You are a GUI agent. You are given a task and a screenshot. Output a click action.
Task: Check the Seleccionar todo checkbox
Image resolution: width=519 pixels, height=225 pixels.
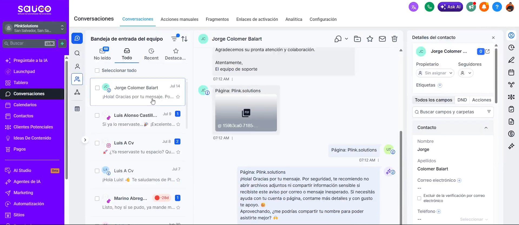click(x=97, y=71)
